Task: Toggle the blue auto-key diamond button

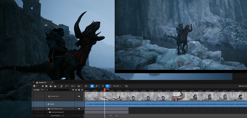Action: pos(92,86)
